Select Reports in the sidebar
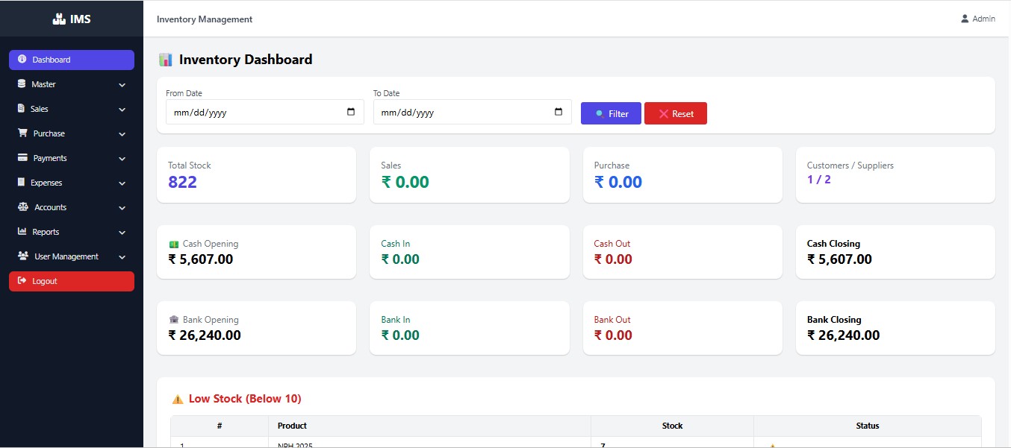Screen dimensions: 1011x448 tap(46, 232)
